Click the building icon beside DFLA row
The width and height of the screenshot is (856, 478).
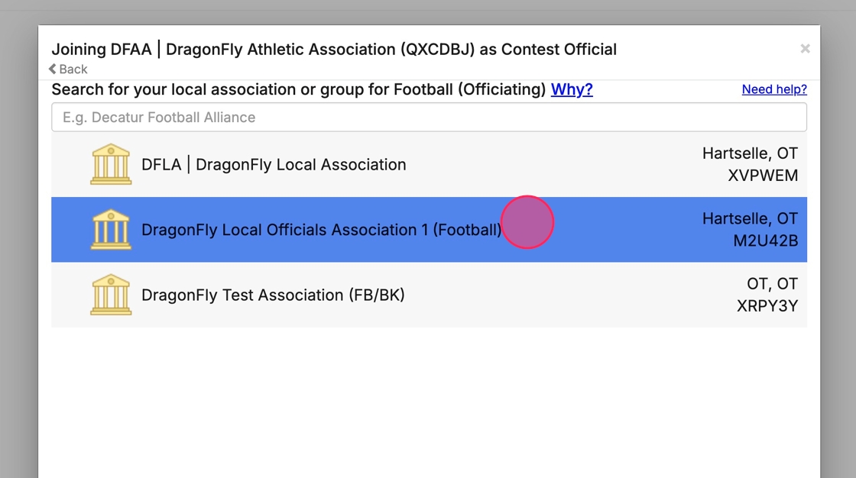coord(111,164)
